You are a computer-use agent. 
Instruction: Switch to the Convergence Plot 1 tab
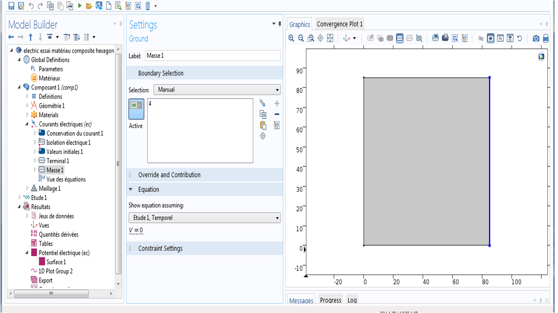tap(340, 24)
